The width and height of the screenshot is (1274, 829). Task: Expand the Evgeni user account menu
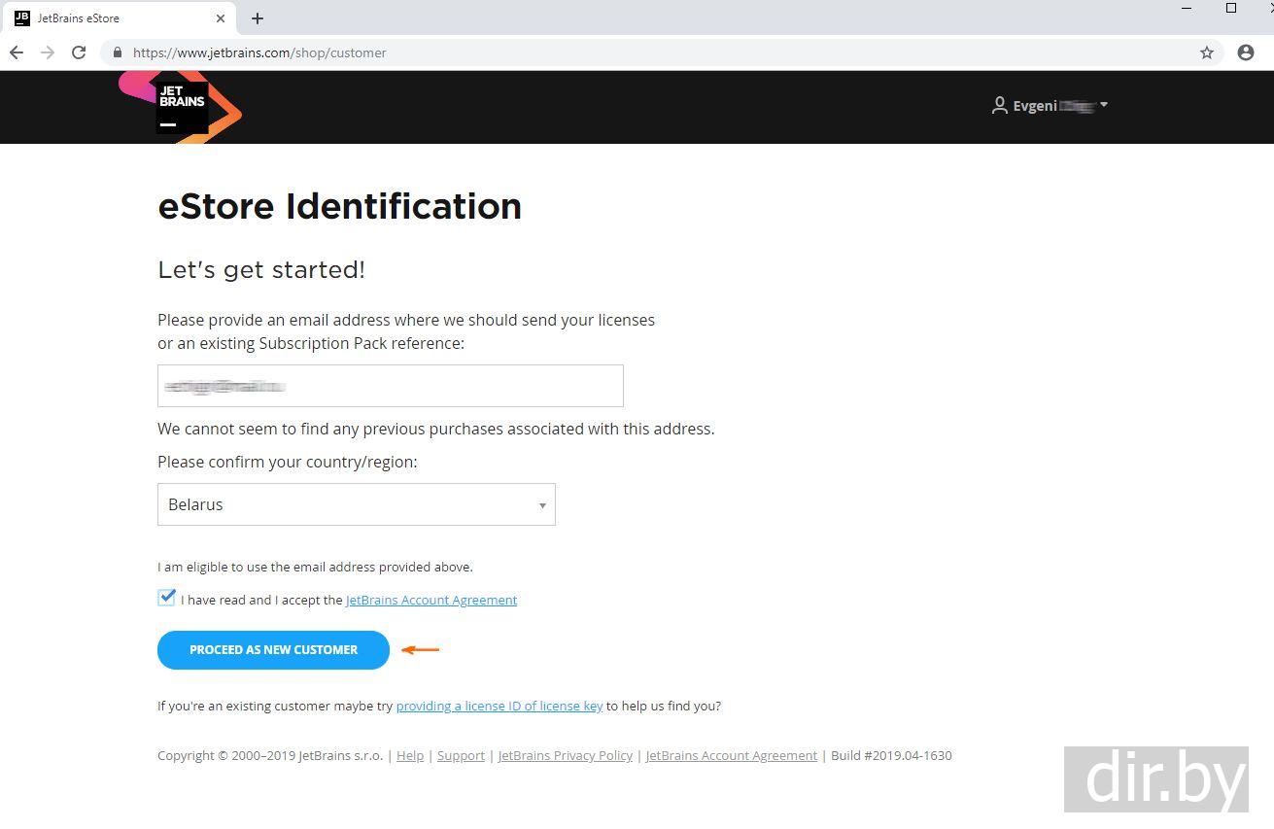point(1050,106)
